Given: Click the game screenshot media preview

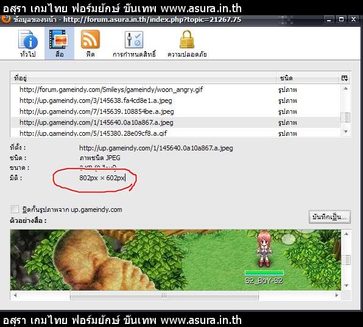Looking at the screenshot, I should point(175,260).
